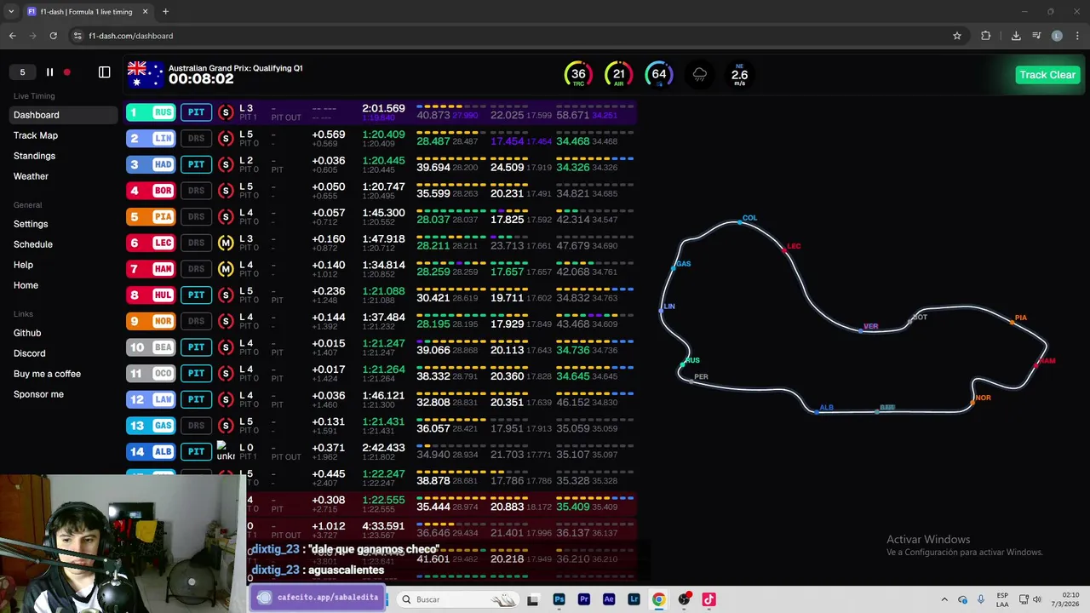This screenshot has height=613, width=1090.
Task: Click the BOR driver tag in position 4
Action: (x=151, y=191)
